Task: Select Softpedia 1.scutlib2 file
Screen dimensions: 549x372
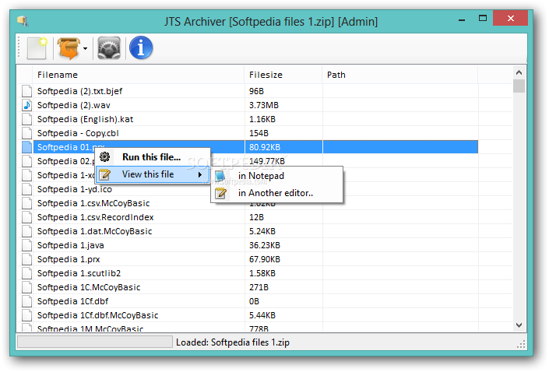Action: [x=79, y=273]
